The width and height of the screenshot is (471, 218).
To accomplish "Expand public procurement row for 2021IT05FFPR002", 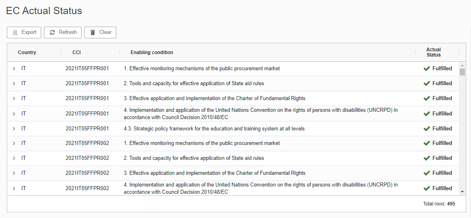I will pyautogui.click(x=14, y=144).
